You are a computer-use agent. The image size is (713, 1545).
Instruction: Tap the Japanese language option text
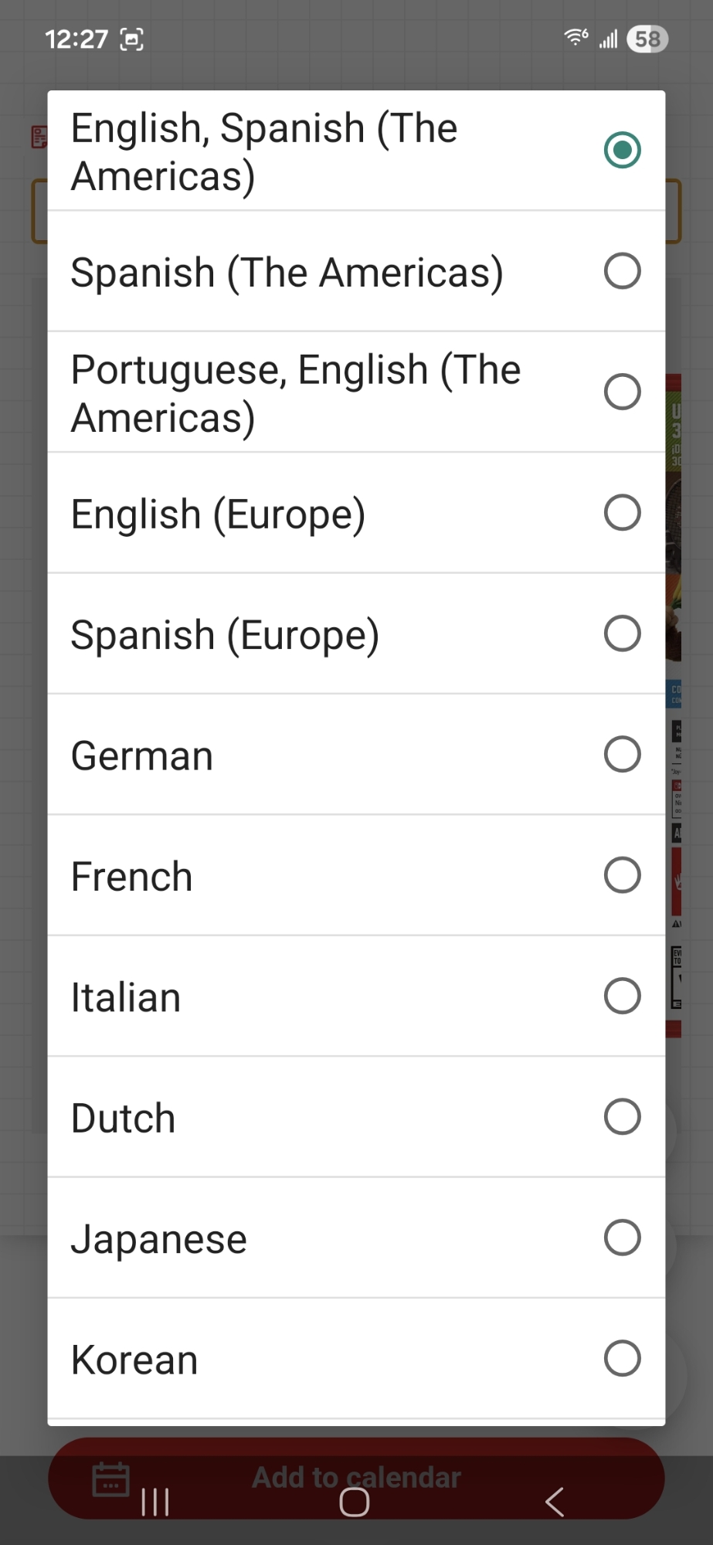click(x=159, y=1240)
